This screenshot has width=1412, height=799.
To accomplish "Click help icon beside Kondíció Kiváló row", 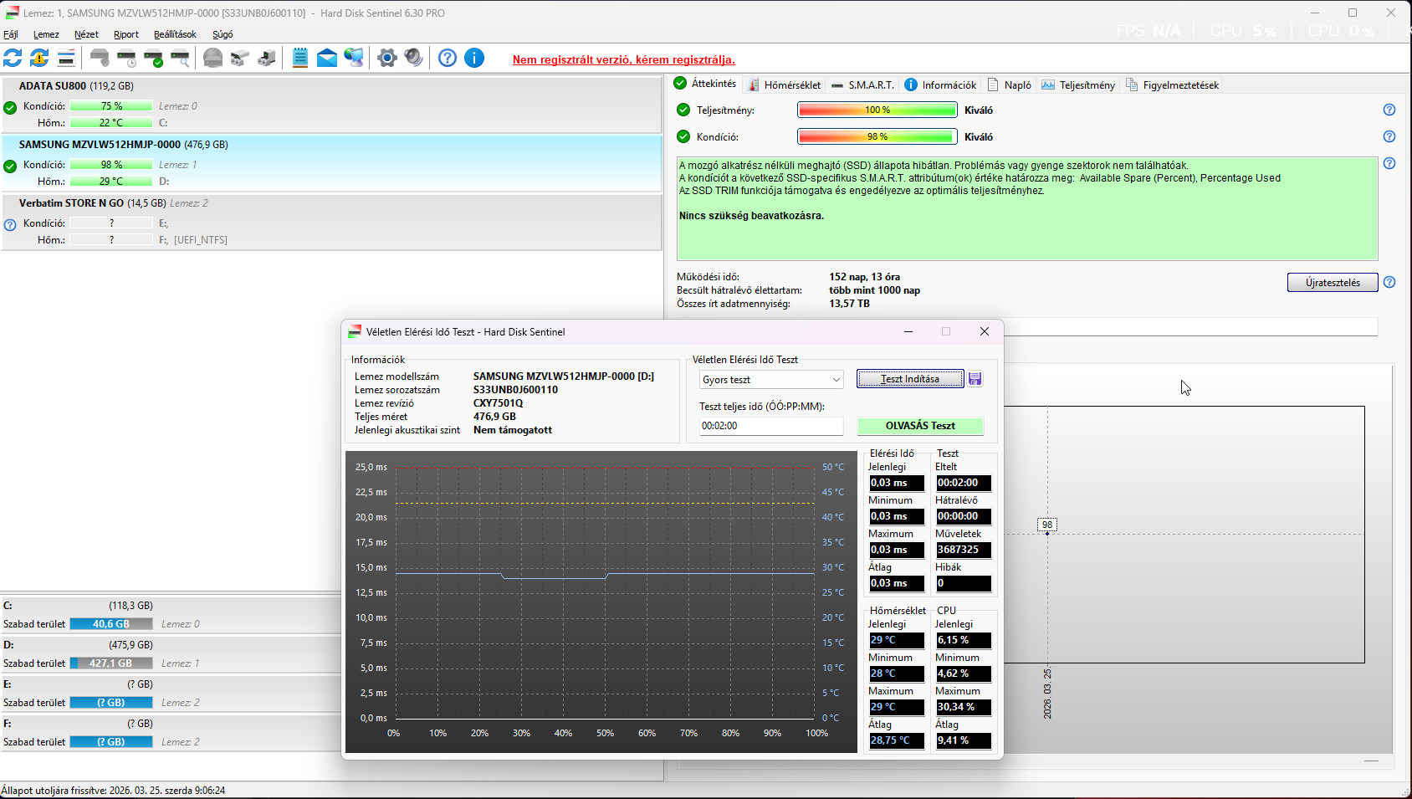I will coord(1389,136).
